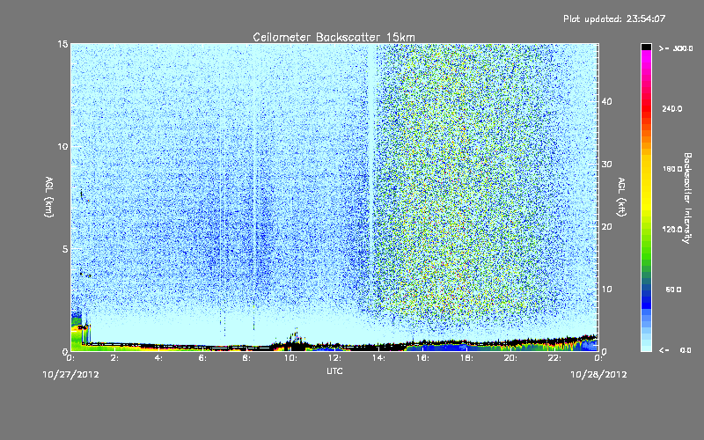This screenshot has width=704, height=440.
Task: Click the '180.0' colorbar label
Action: click(672, 169)
